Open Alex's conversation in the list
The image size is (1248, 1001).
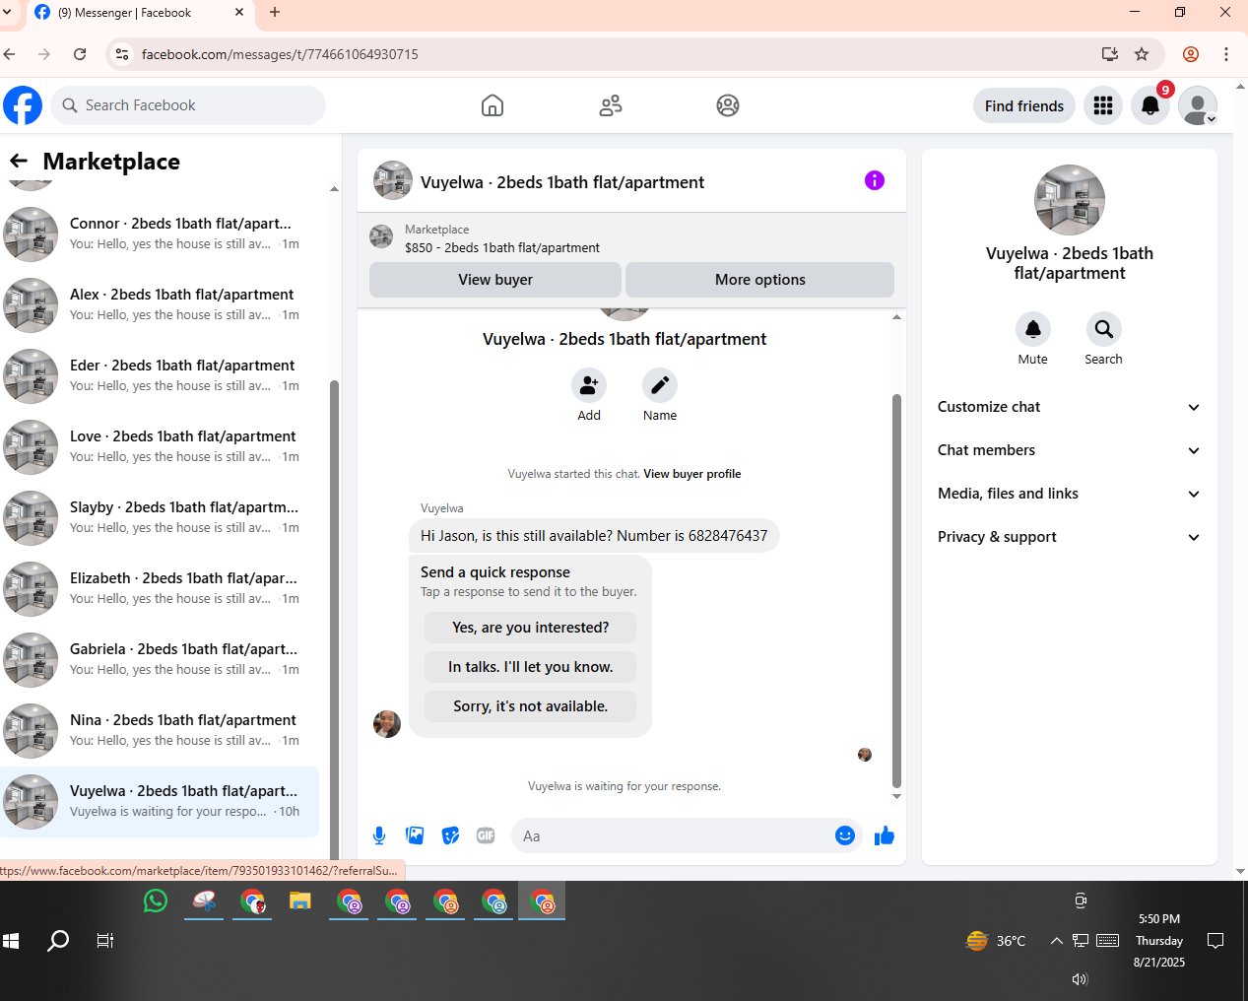[x=160, y=305]
